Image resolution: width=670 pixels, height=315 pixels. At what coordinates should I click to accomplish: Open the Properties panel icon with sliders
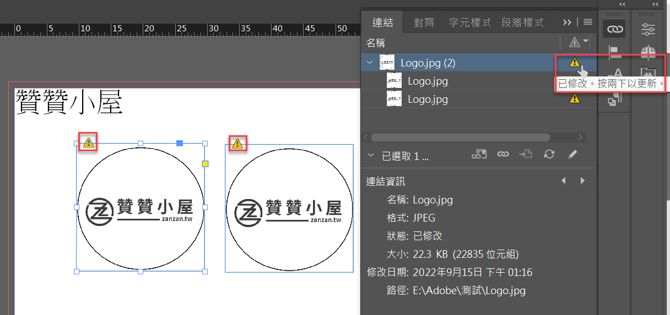point(648,29)
